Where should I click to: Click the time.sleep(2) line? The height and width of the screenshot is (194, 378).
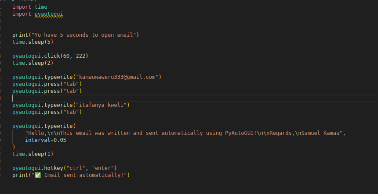tap(33, 63)
